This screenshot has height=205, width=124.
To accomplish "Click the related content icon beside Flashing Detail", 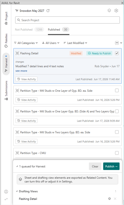I will click(x=110, y=199).
